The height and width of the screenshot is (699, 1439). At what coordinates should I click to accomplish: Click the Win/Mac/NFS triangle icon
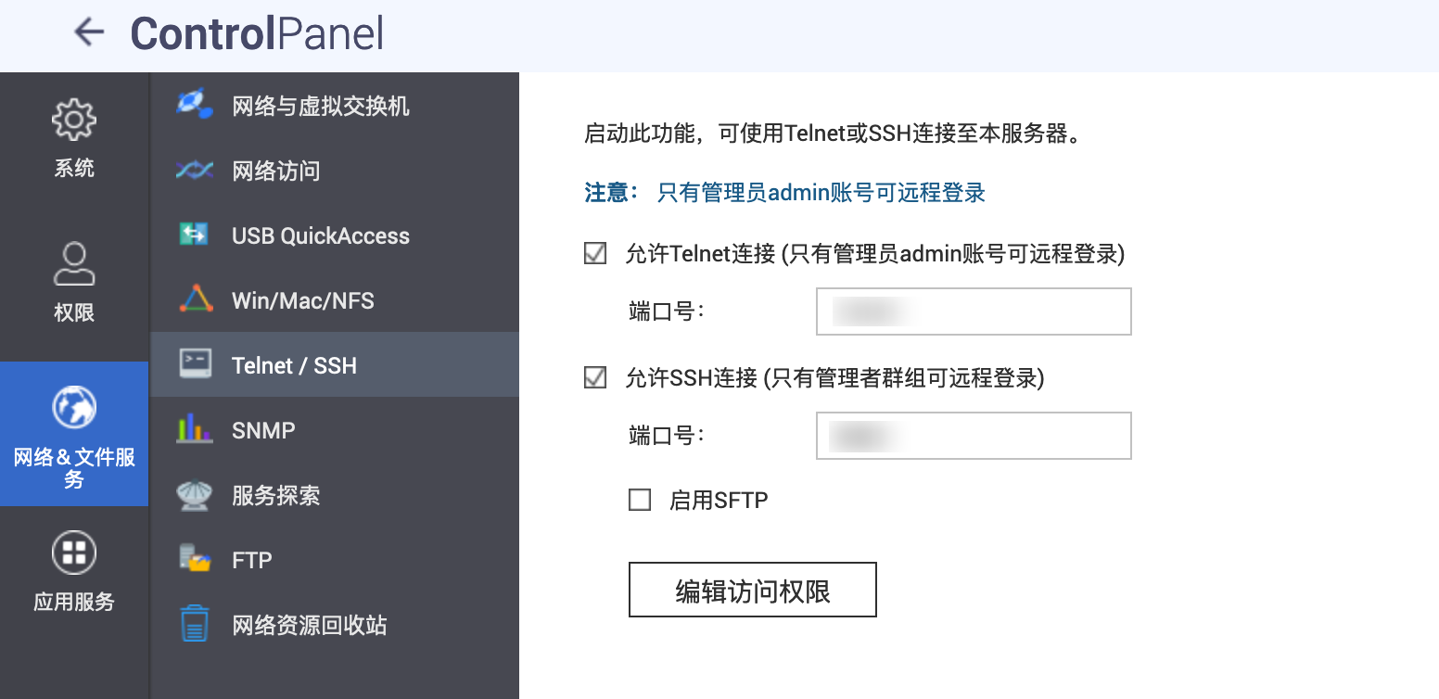[196, 299]
